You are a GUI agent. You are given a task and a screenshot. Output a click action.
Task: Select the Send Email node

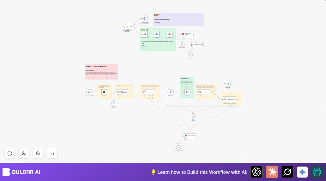tap(228, 84)
